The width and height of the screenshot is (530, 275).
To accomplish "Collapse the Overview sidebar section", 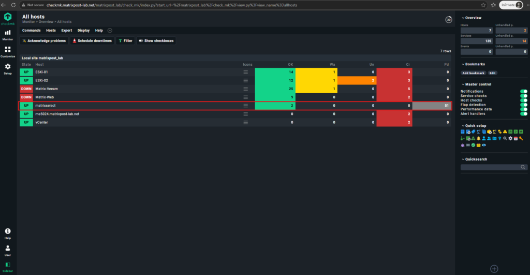I will (472, 18).
